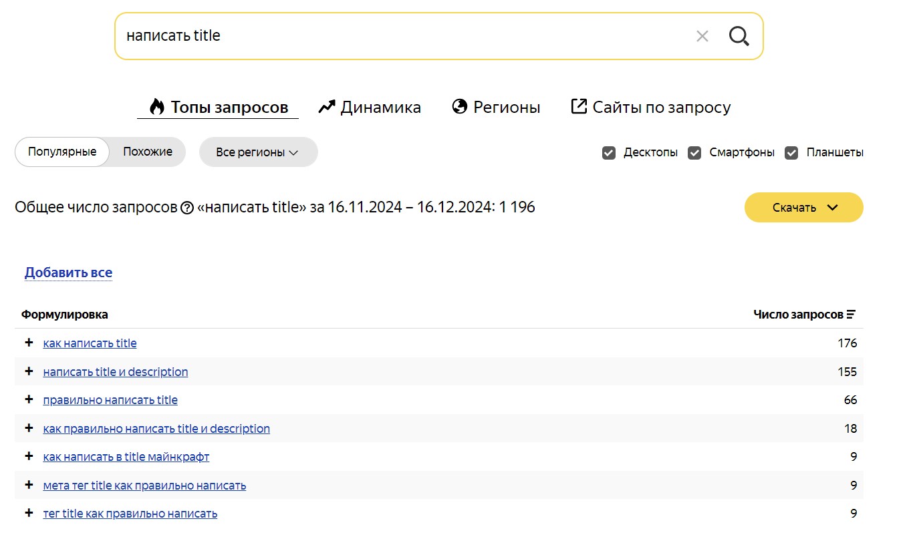Click help question mark icon near total queries
This screenshot has width=913, height=547.
[x=187, y=208]
